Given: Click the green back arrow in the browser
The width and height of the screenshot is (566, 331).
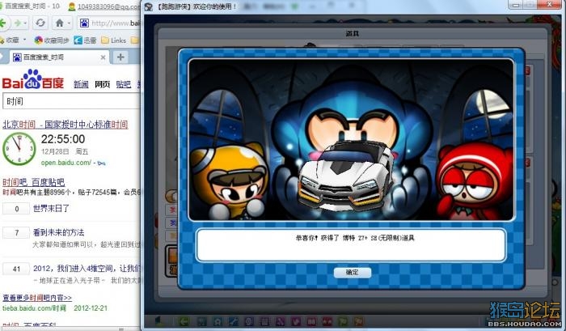Looking at the screenshot, I should tap(2, 23).
